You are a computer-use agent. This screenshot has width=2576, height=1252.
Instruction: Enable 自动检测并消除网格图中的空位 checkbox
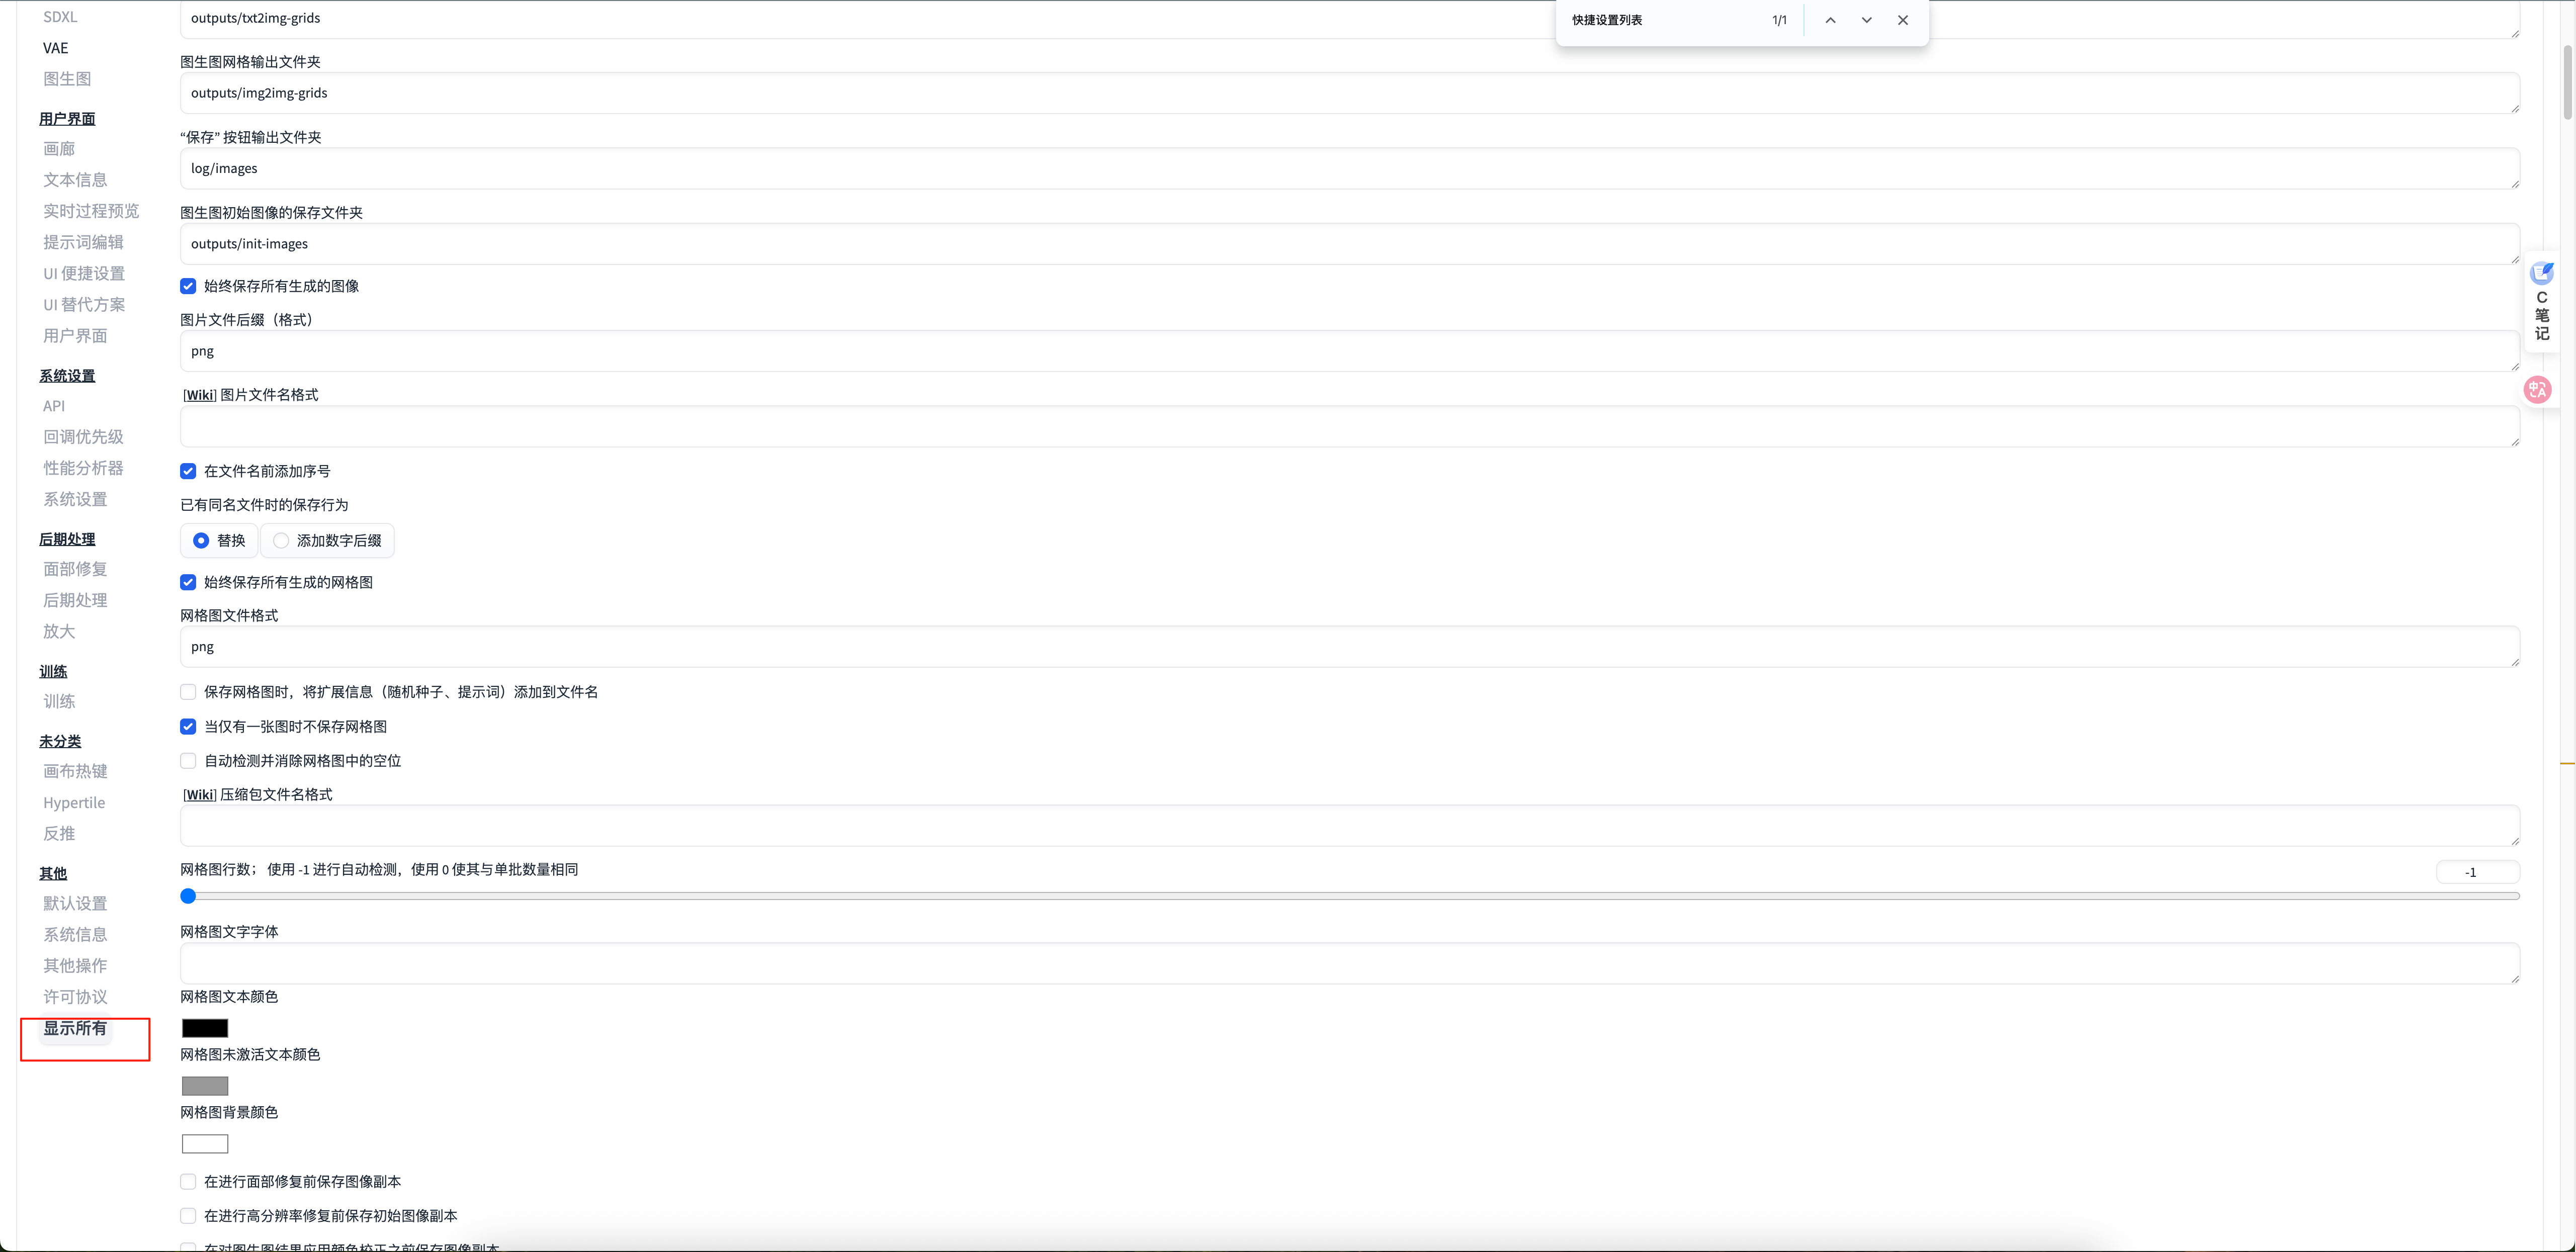tap(188, 761)
